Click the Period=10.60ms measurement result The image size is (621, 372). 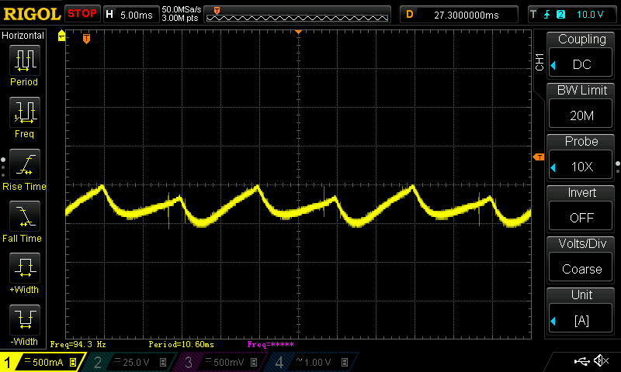[x=182, y=344]
